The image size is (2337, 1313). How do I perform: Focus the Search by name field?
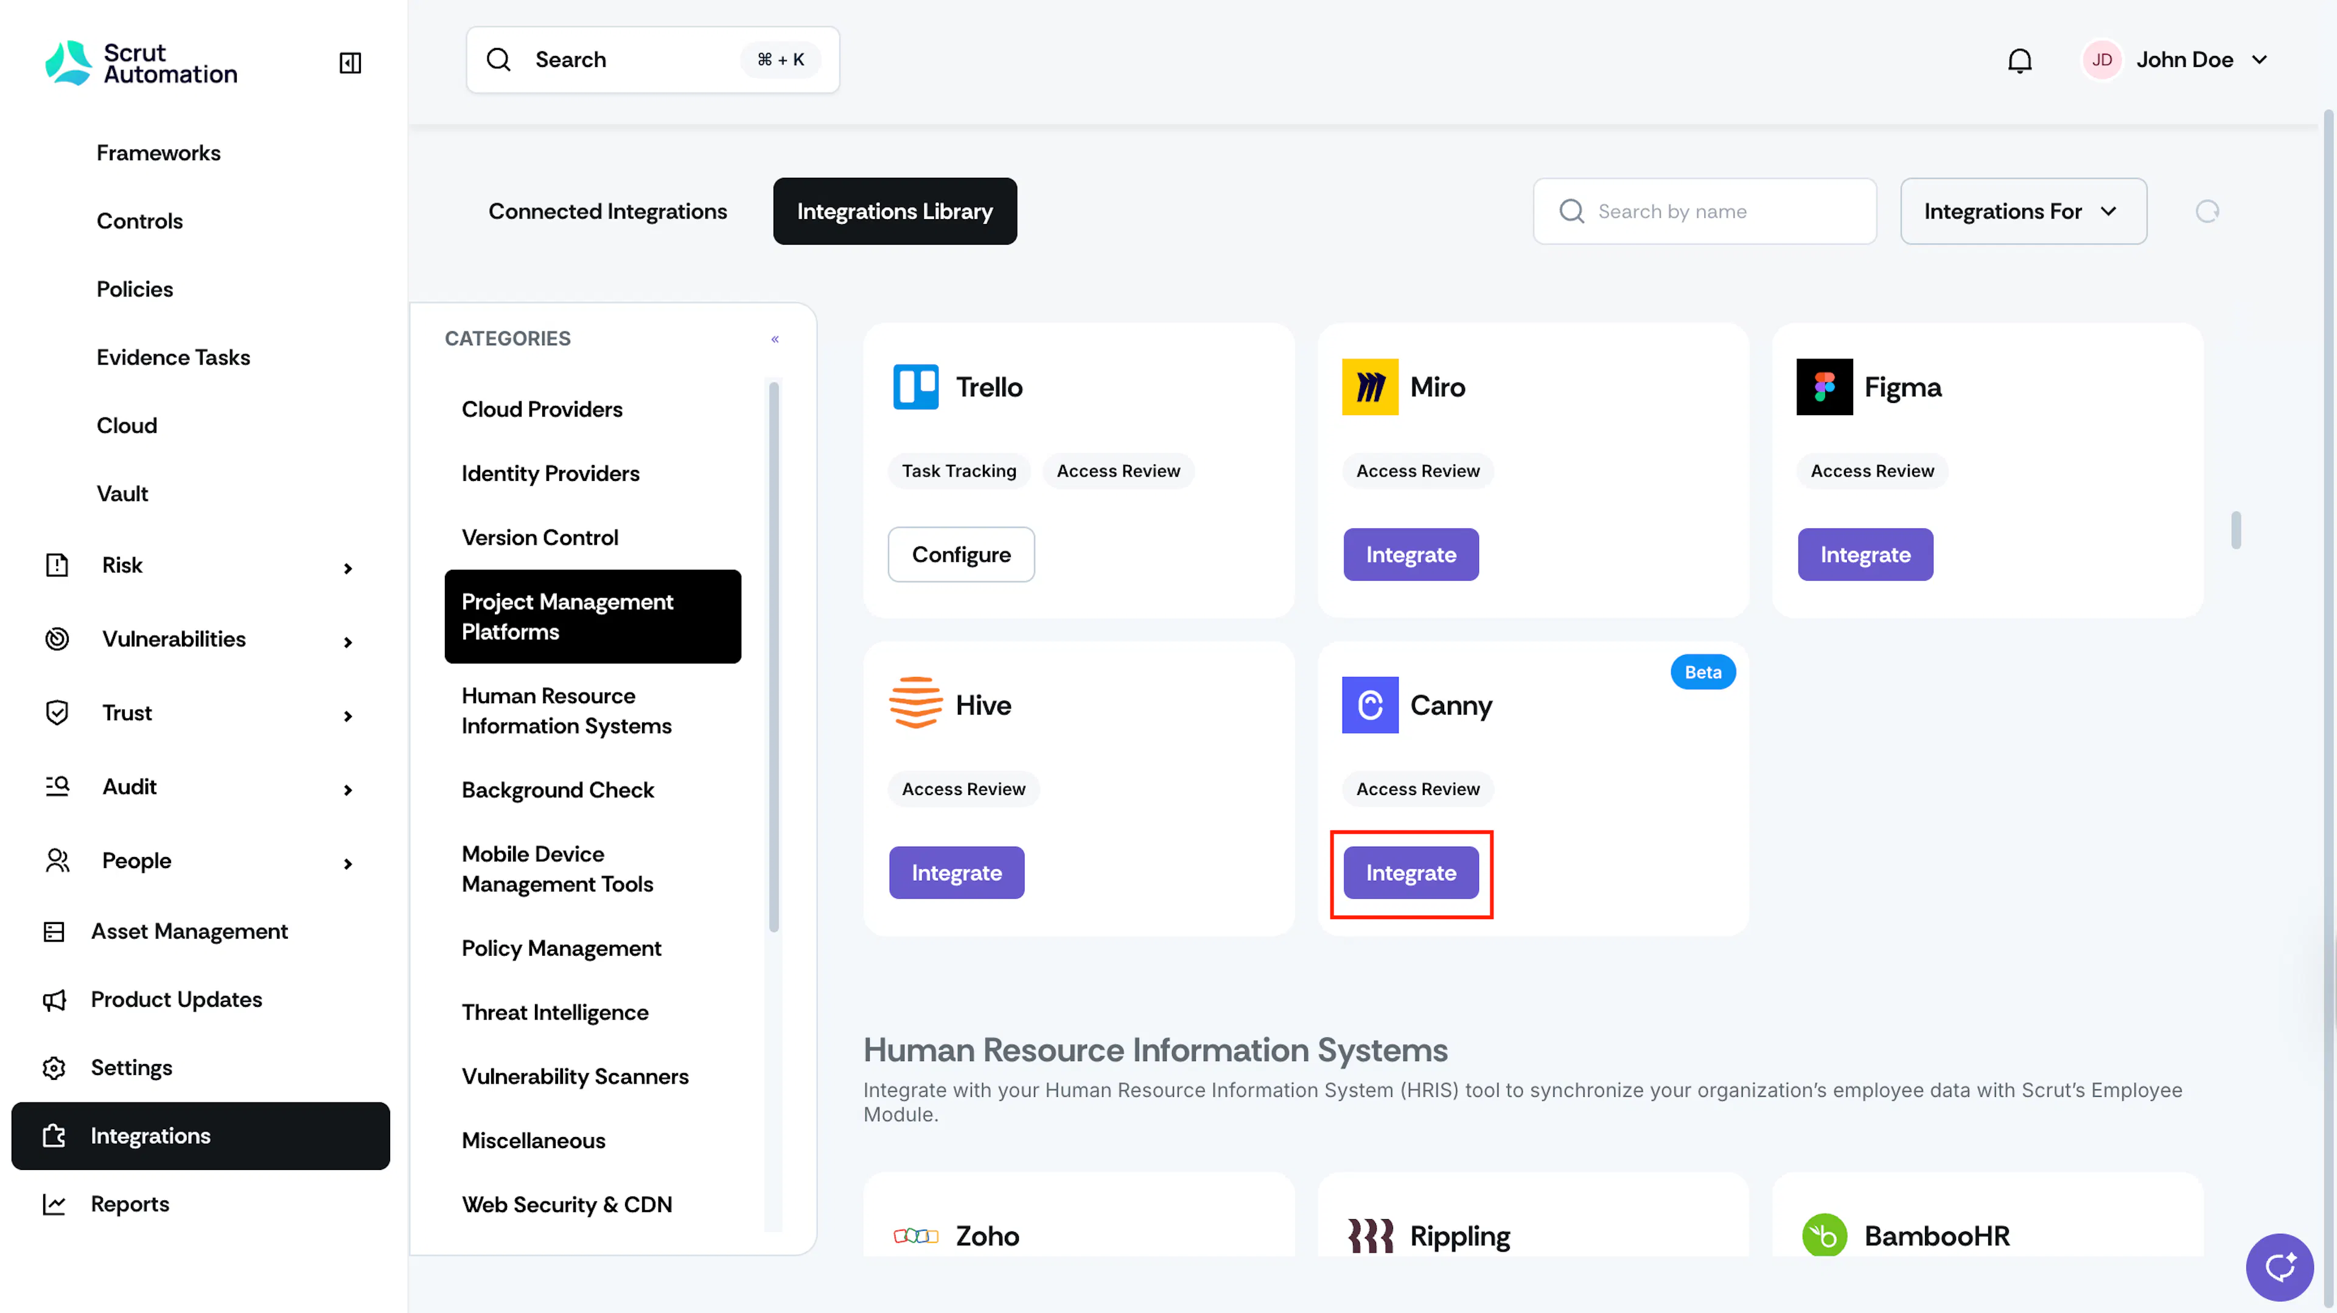[x=1704, y=211]
